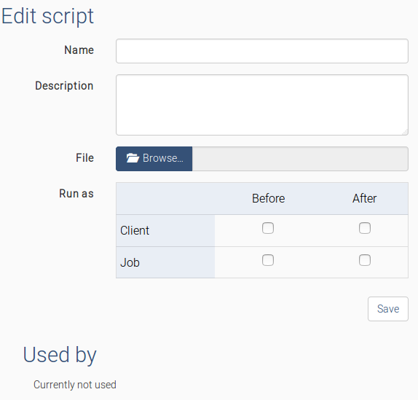Check the Job Before checkbox

(268, 260)
